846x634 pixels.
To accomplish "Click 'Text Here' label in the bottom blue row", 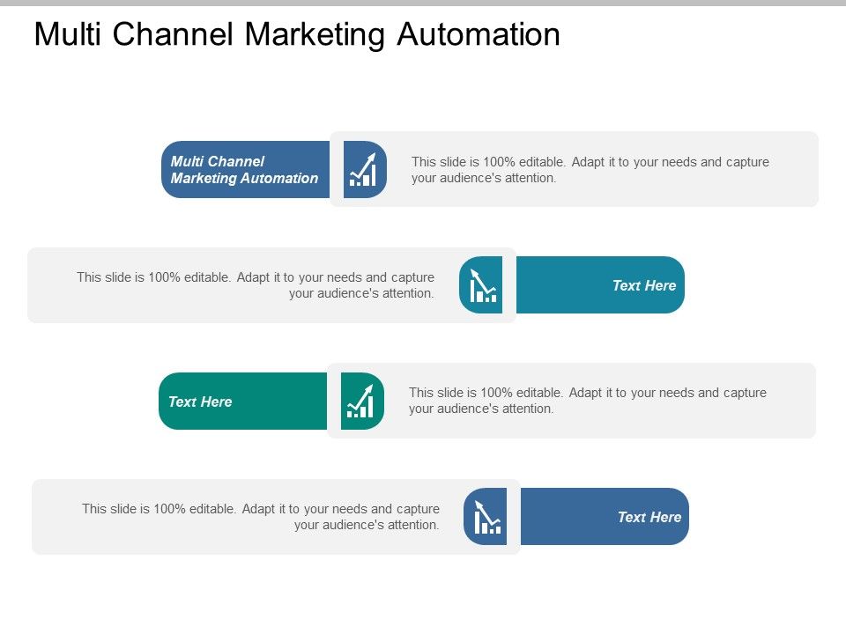I will 649,517.
